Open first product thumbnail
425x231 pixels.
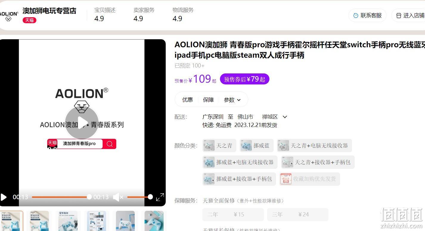pyautogui.click(x=11, y=221)
